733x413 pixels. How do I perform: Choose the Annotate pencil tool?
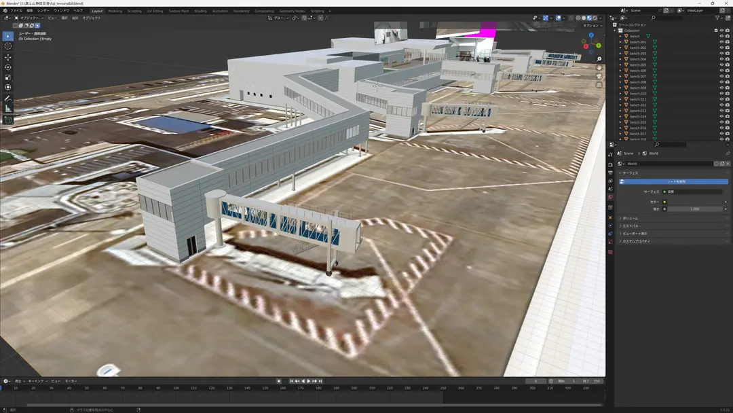[8, 98]
